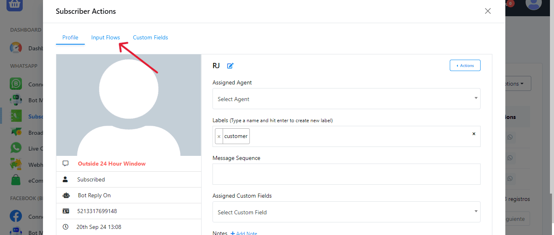Click the user avatar in top right
Image resolution: width=554 pixels, height=235 pixels.
(x=533, y=4)
